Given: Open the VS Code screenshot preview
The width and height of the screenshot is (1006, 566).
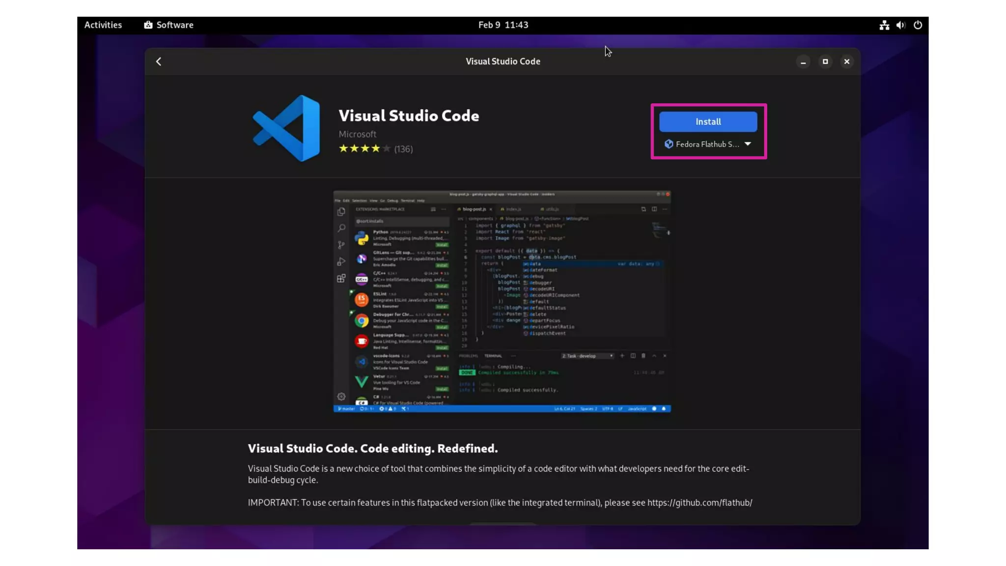Looking at the screenshot, I should 502,301.
